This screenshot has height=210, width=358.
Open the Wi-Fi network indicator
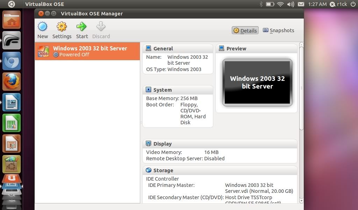tap(280, 4)
